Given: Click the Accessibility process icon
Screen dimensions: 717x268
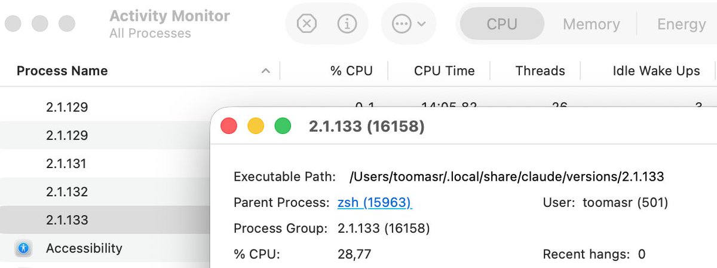Looking at the screenshot, I should point(23,248).
